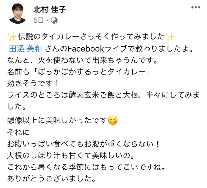Click the text 想像以上に美味しかったです
The width and height of the screenshot is (207, 188).
(x=57, y=121)
